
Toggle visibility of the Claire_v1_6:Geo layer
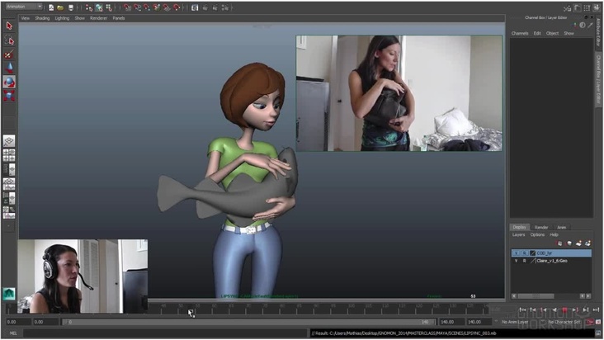pos(517,261)
